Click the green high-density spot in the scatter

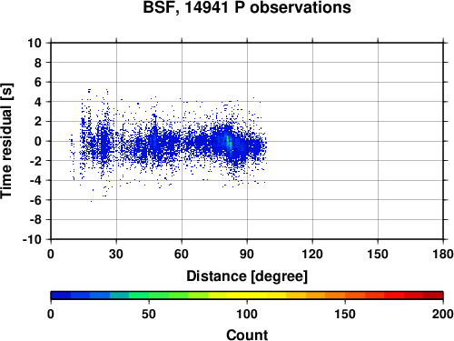229,143
